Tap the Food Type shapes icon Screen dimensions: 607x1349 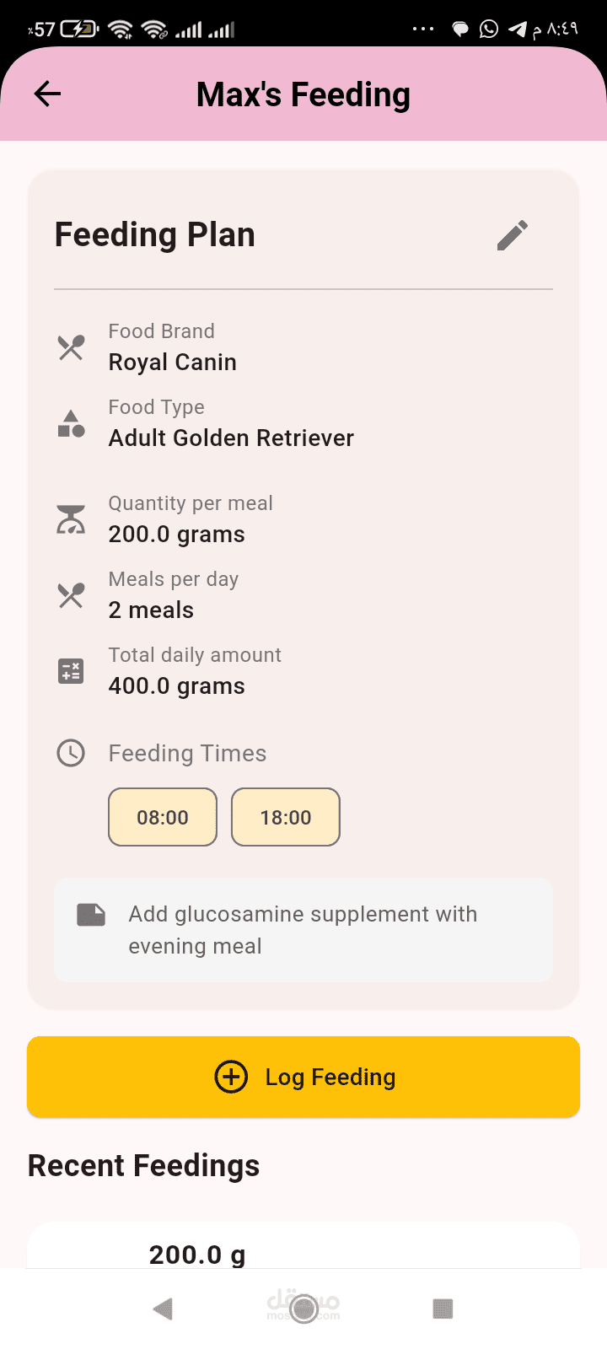click(x=71, y=423)
